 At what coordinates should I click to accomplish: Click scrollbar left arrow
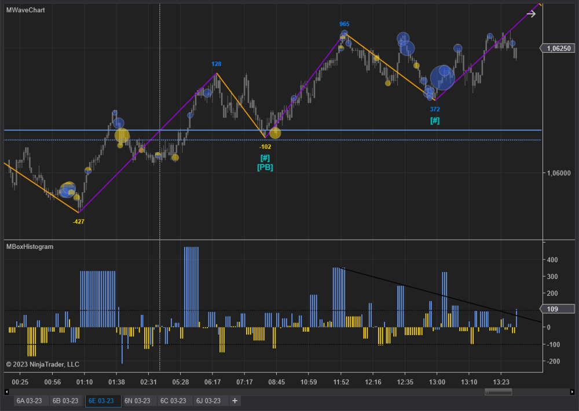click(8, 392)
